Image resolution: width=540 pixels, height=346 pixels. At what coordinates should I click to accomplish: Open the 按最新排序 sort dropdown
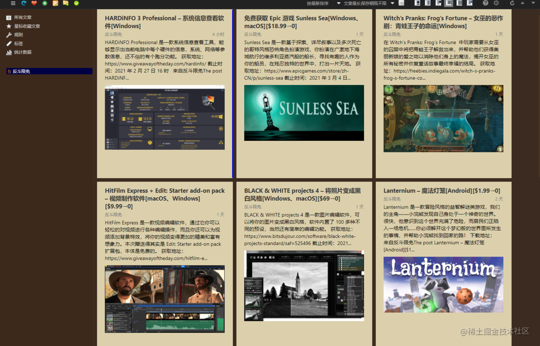point(324,3)
